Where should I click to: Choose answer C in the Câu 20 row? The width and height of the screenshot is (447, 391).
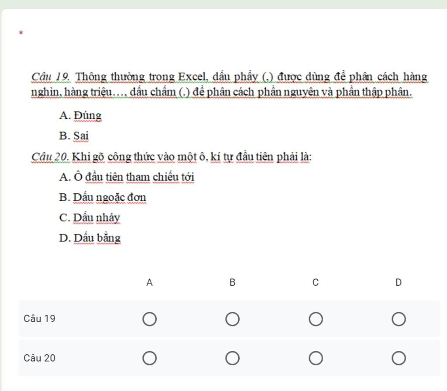tap(316, 359)
